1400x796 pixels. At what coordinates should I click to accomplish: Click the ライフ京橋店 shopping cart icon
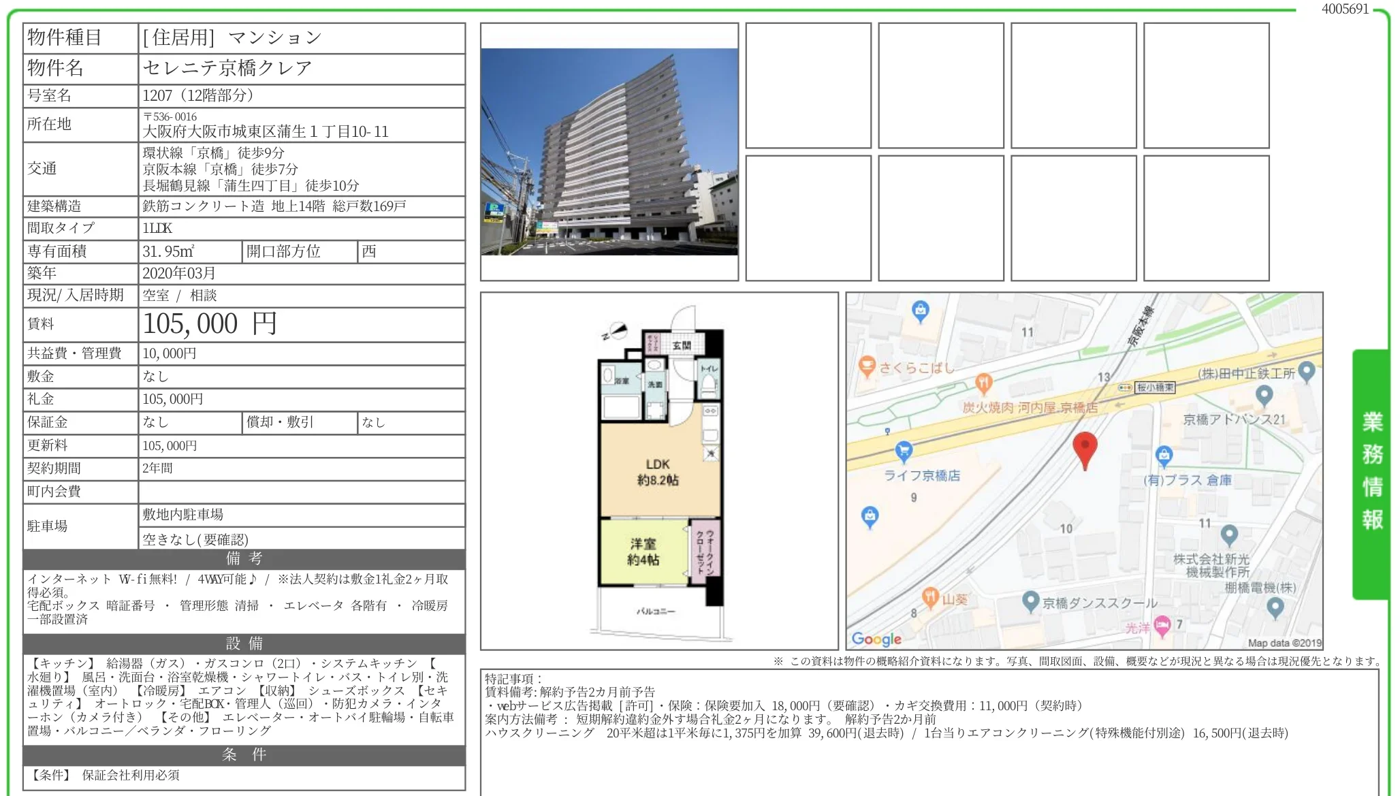pos(903,451)
